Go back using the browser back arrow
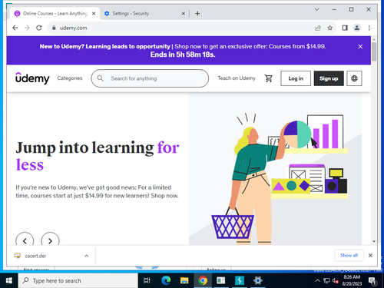Screen dimensions: 384x288 click(15, 28)
